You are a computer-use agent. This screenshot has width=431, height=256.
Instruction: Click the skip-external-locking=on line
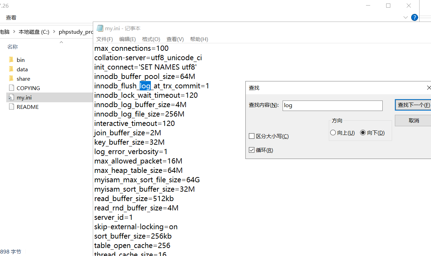(x=136, y=227)
